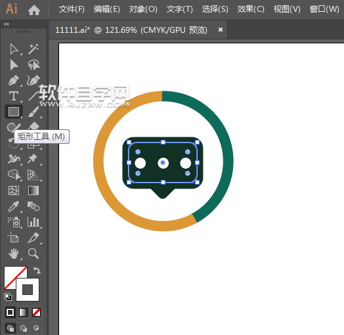
Task: Switch to the 11111.ai document tab
Action: tap(131, 30)
